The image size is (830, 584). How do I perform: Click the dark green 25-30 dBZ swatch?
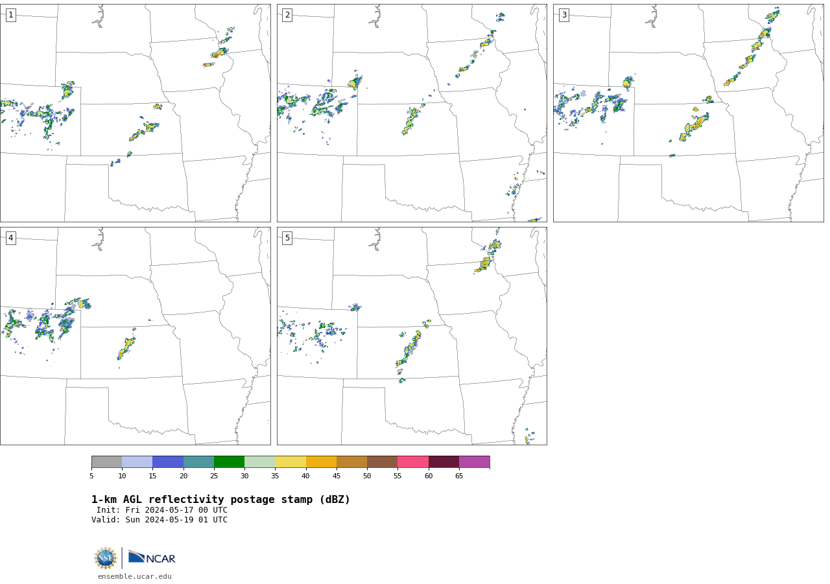pos(229,461)
